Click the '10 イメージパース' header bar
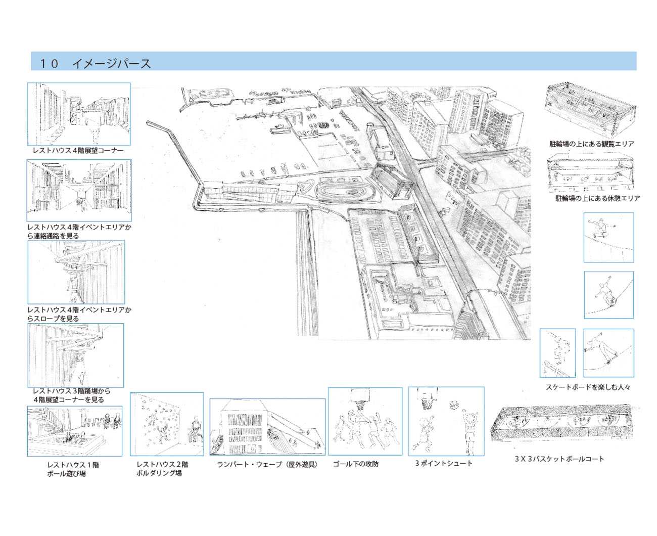Image resolution: width=657 pixels, height=536 pixels. [334, 62]
